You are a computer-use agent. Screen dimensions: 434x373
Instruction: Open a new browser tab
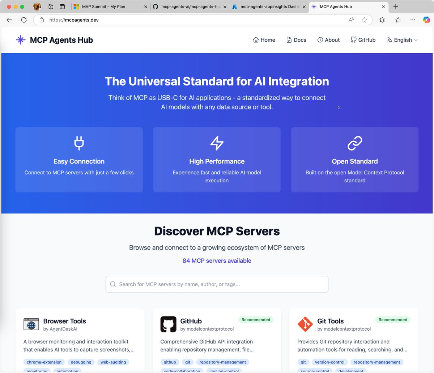(396, 7)
